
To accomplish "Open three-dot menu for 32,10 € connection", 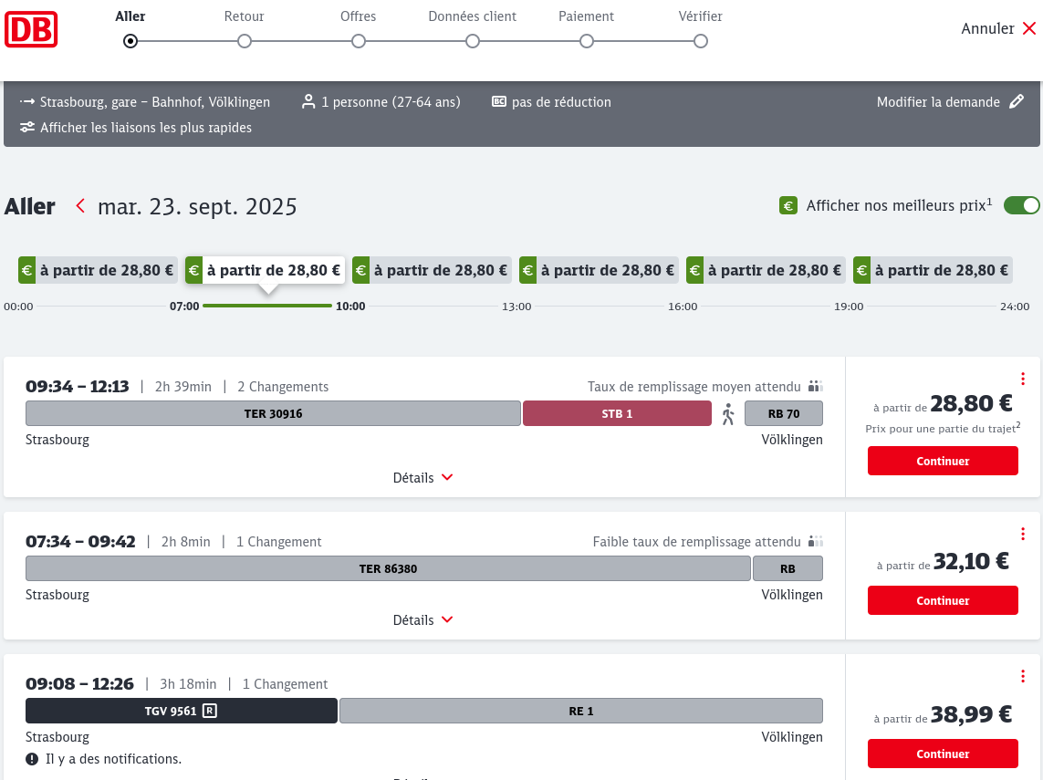I will pos(1023,534).
